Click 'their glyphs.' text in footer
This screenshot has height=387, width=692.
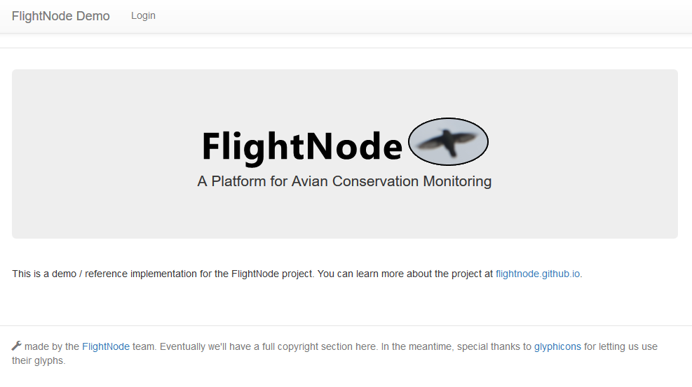coord(39,360)
